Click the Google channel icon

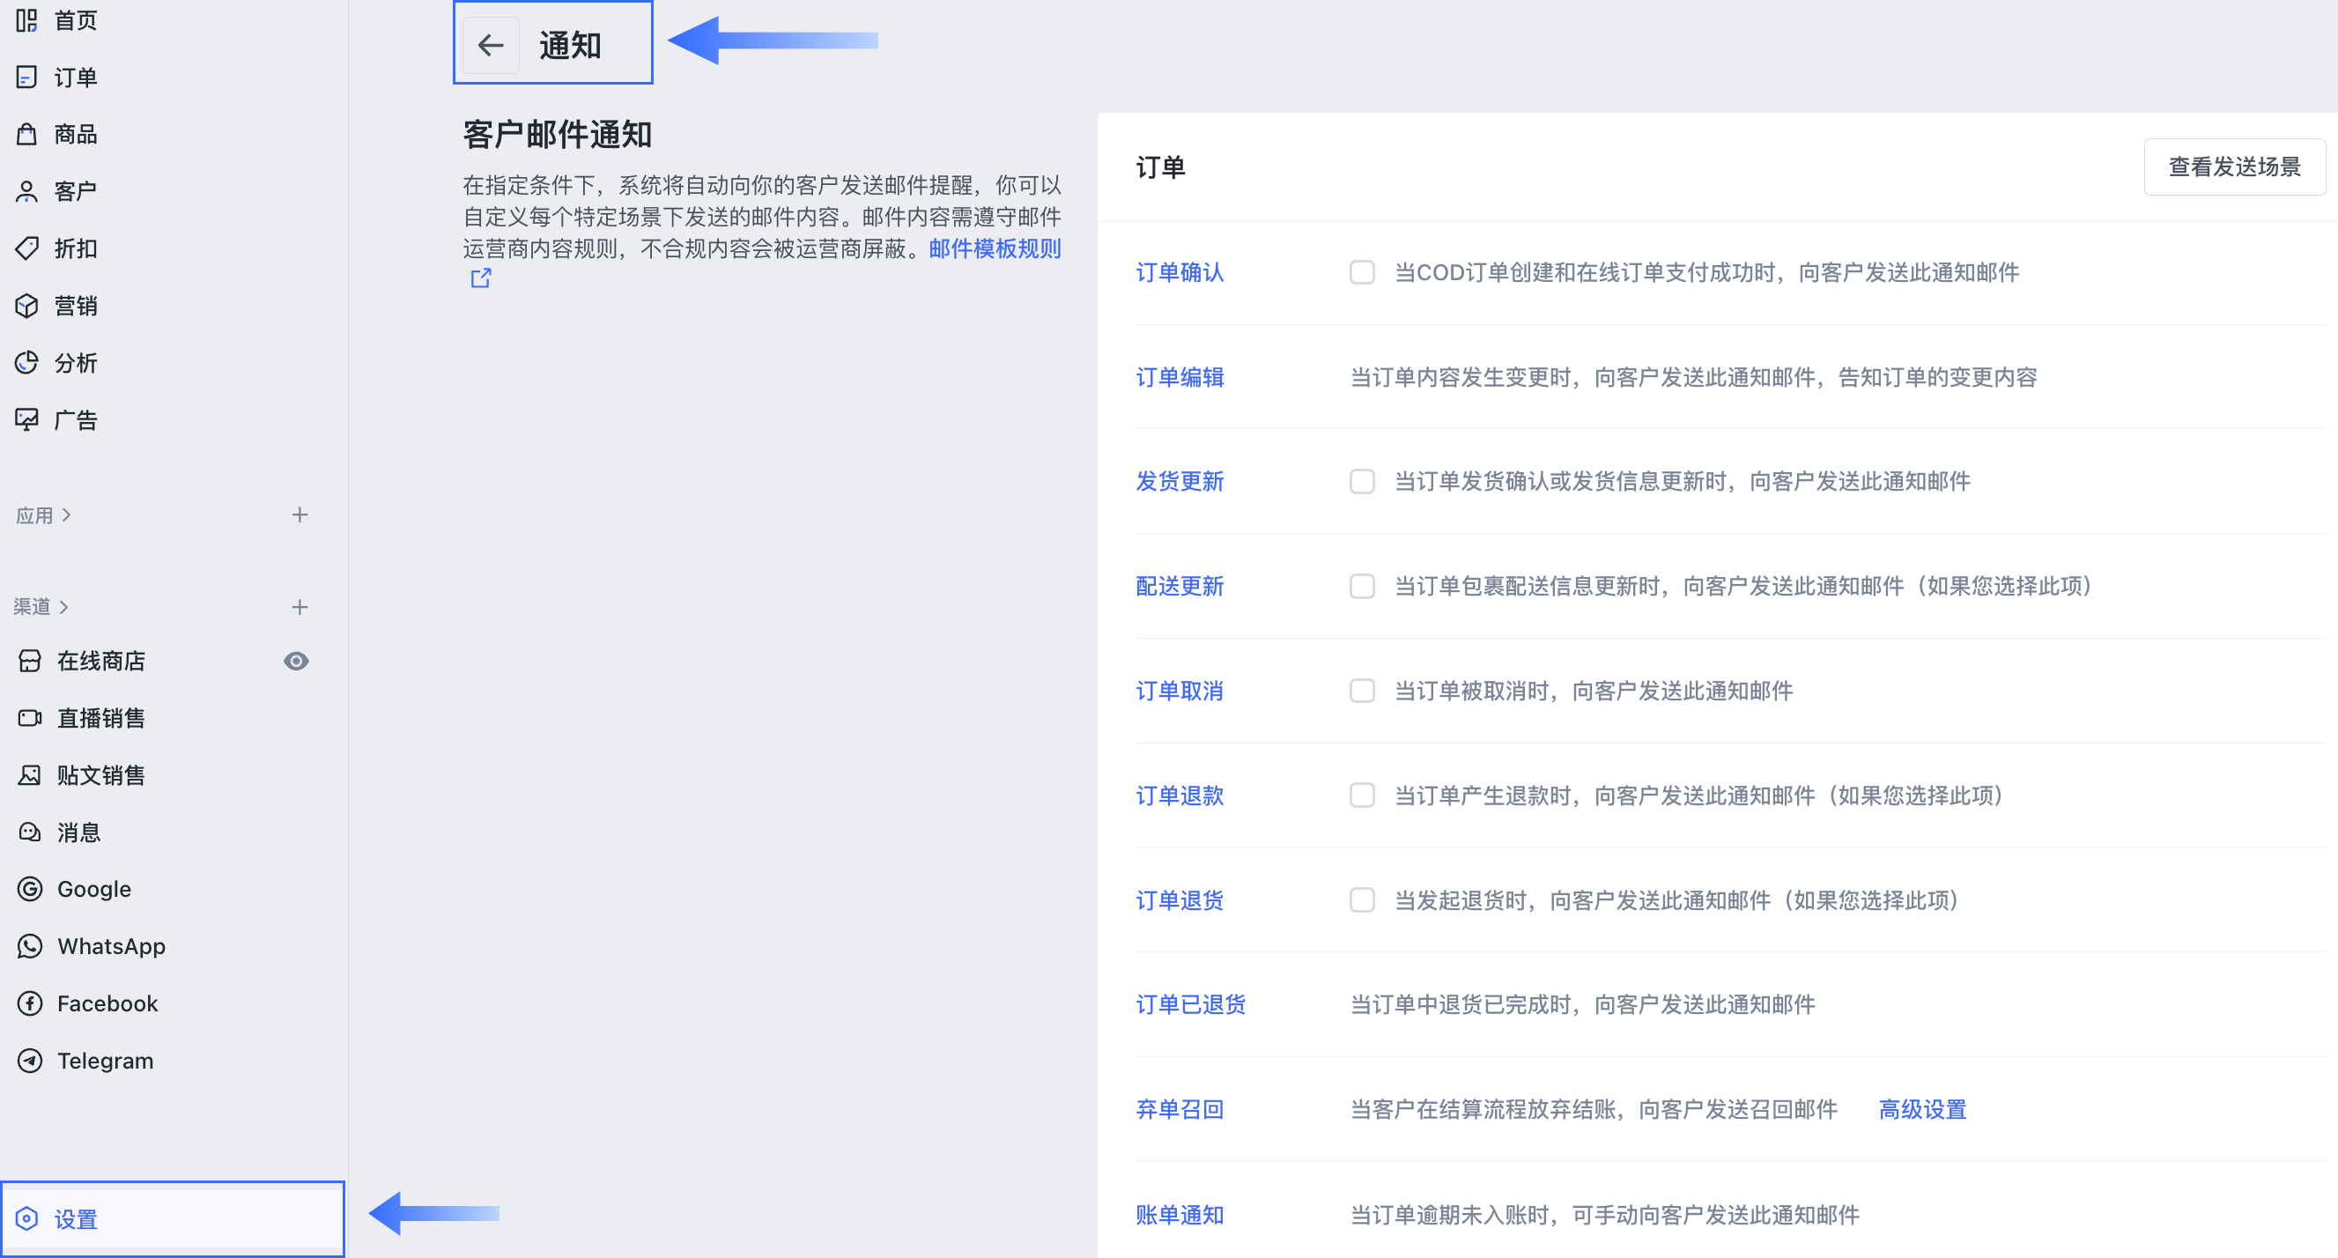point(30,890)
